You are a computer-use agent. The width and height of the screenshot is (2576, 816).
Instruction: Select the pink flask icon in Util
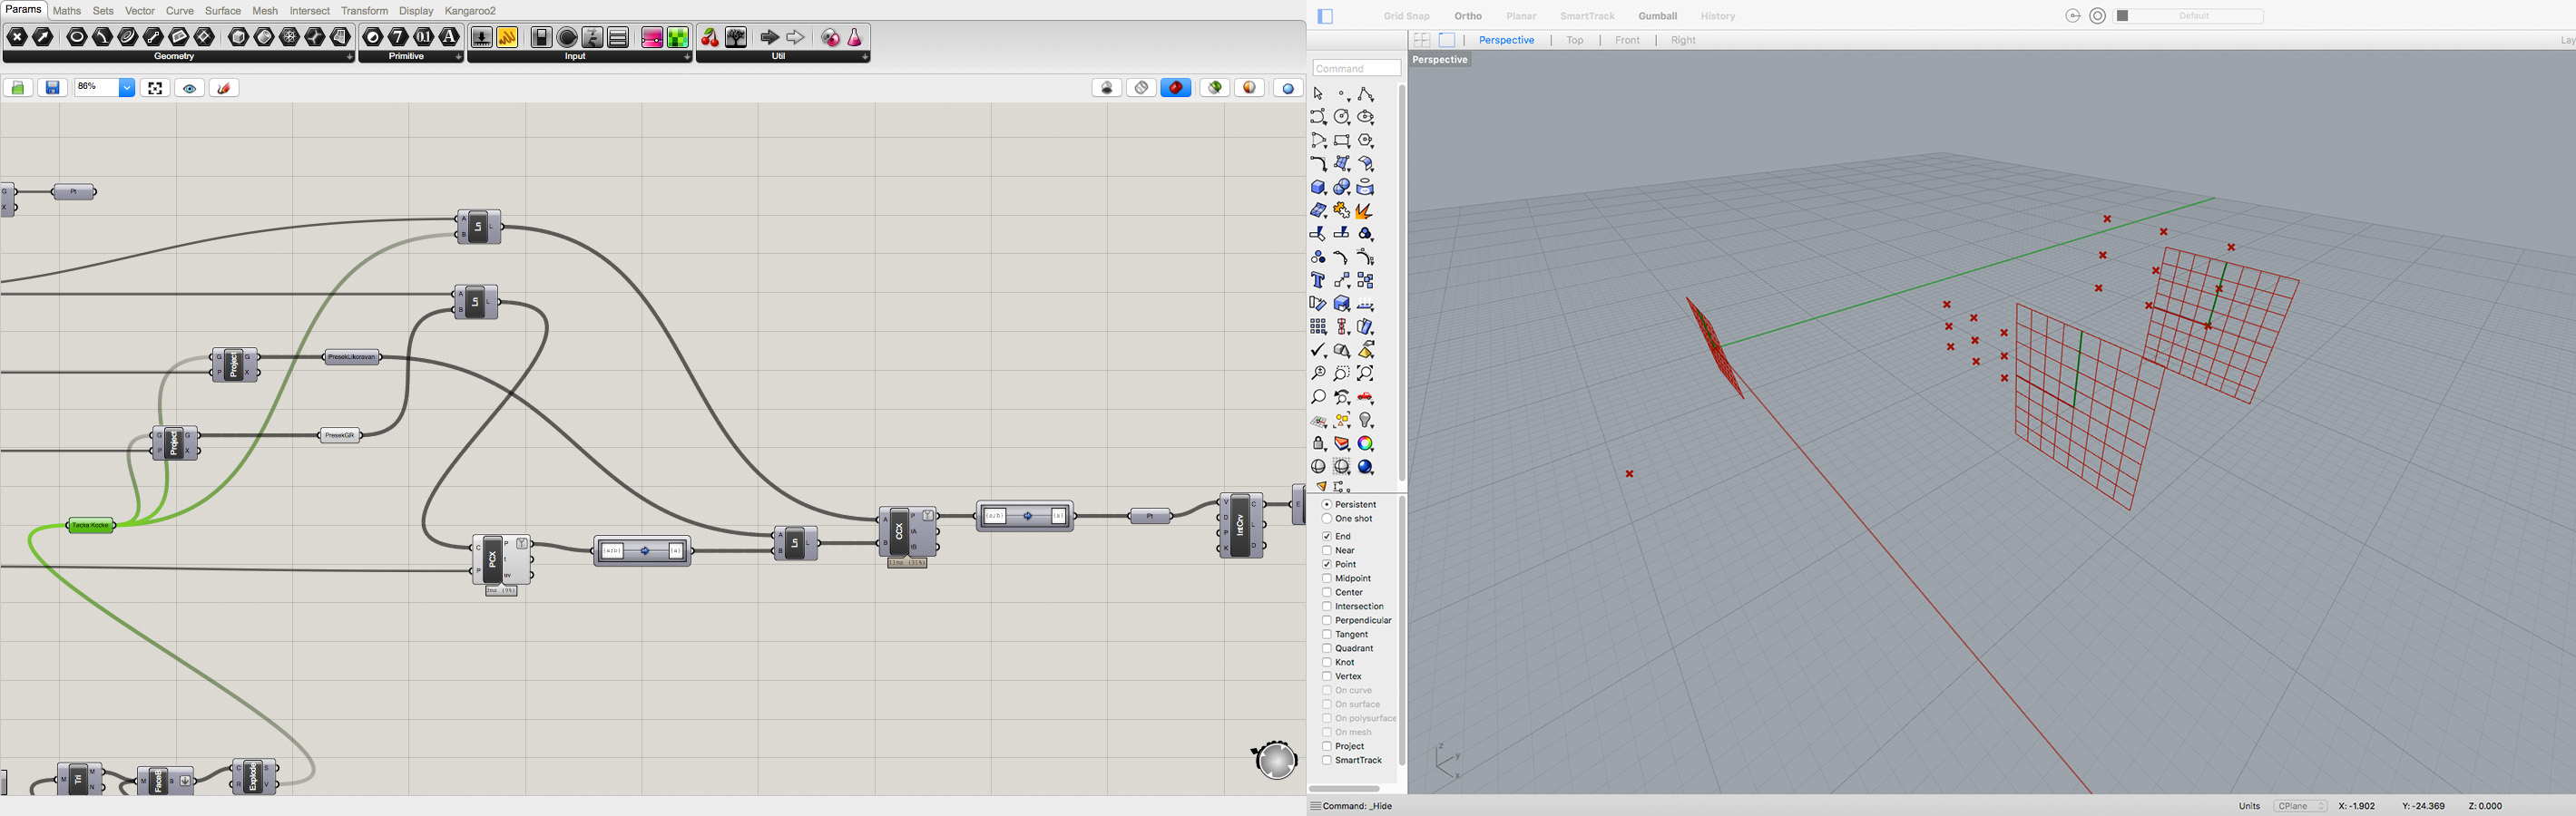click(x=855, y=37)
